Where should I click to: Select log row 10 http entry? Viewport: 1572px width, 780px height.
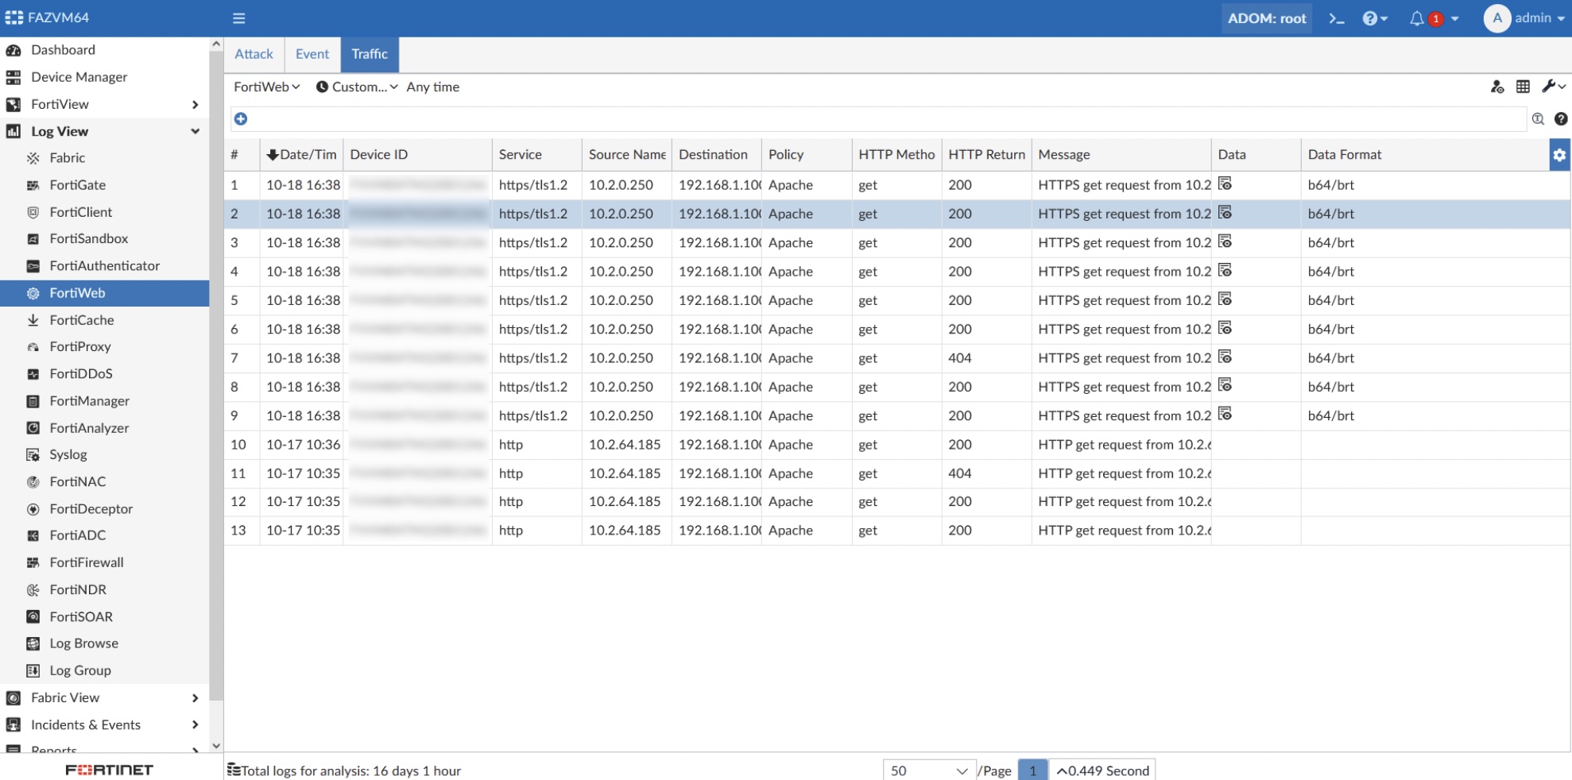tap(896, 445)
